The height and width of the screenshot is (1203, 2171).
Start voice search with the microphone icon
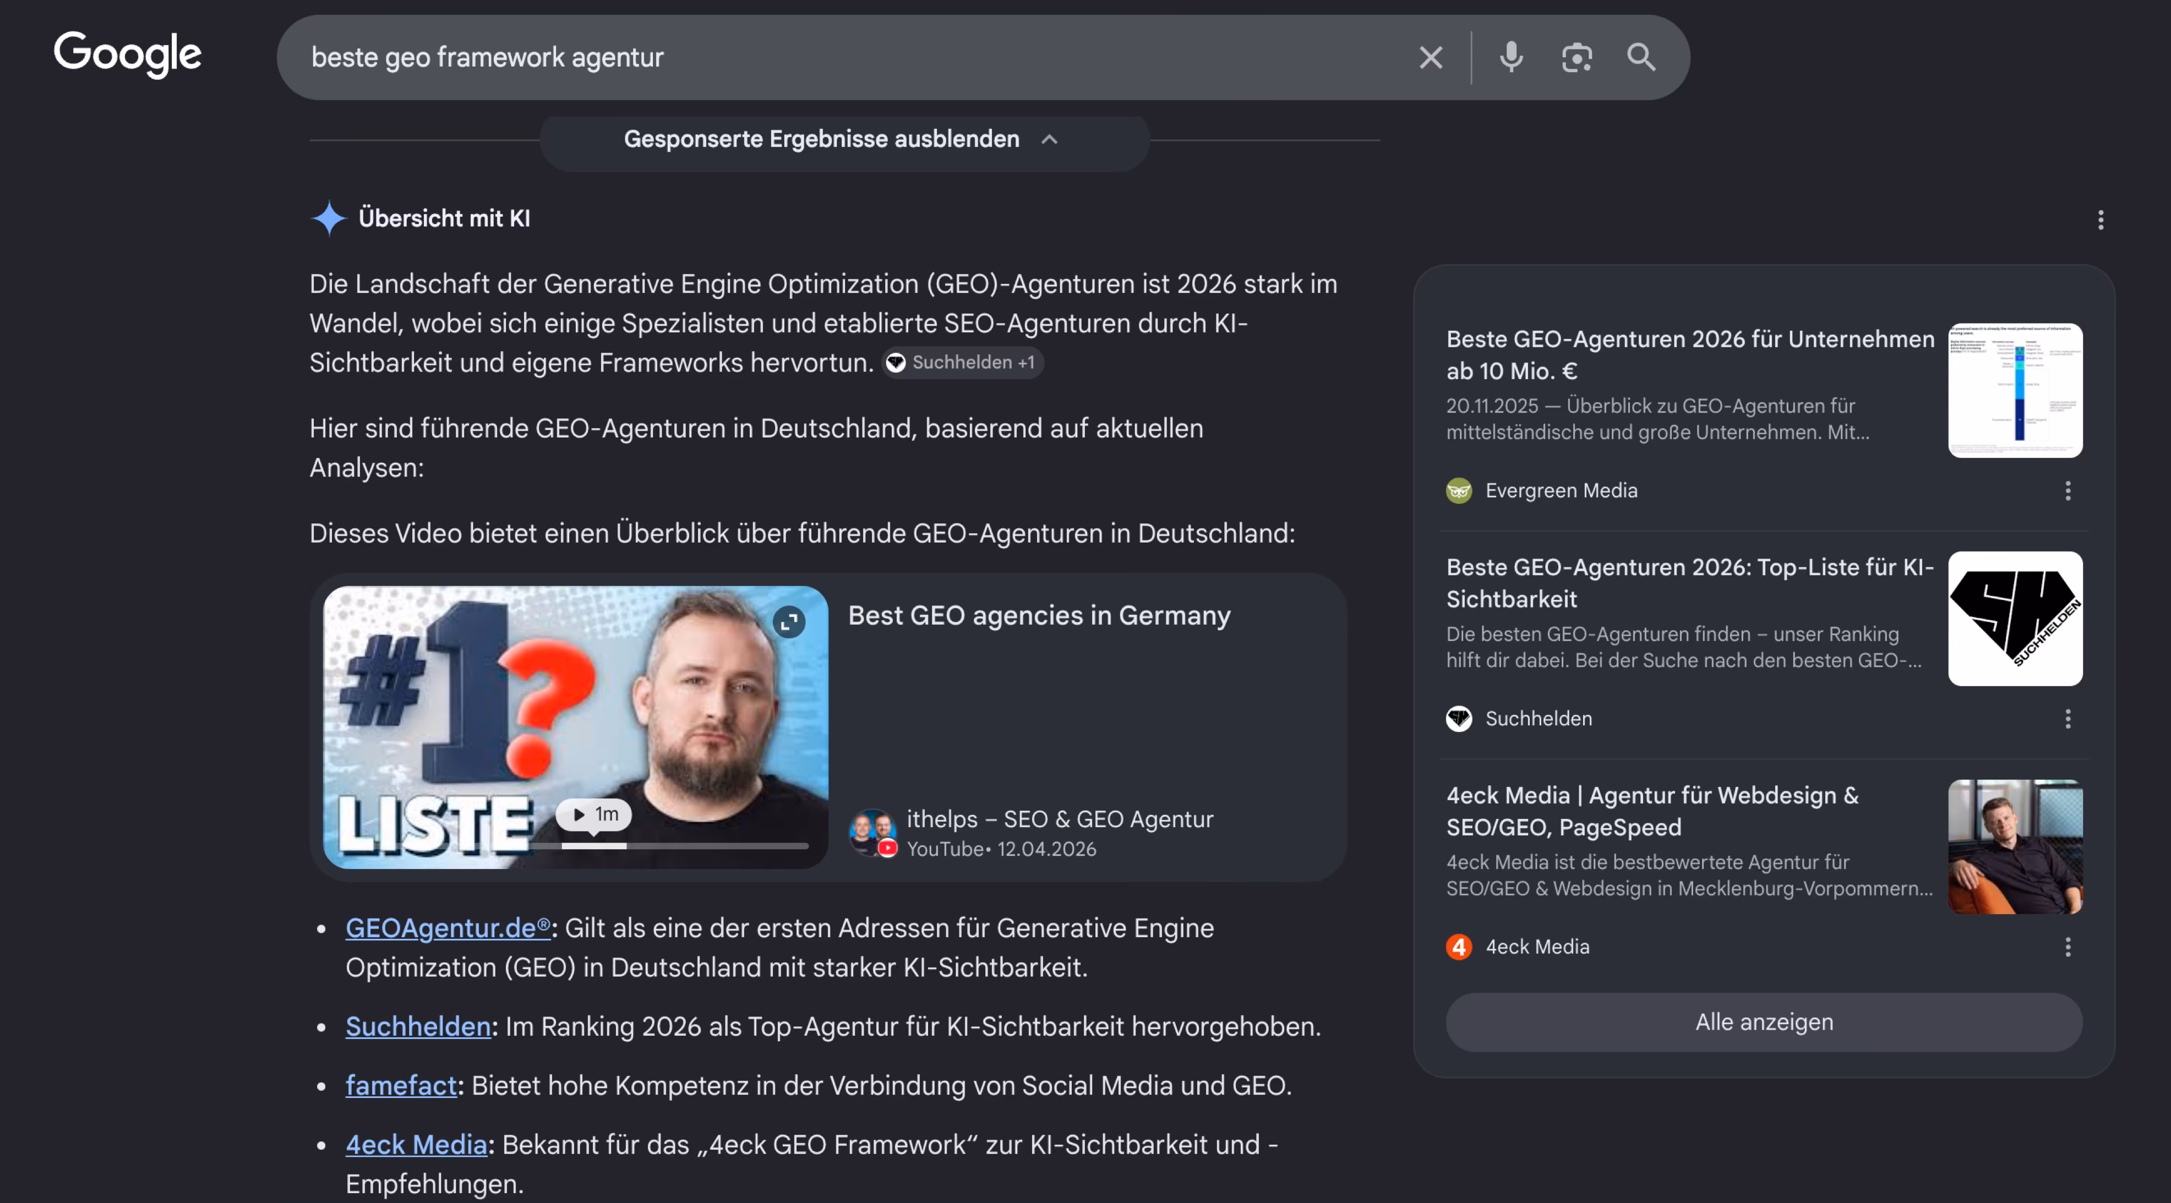tap(1511, 57)
